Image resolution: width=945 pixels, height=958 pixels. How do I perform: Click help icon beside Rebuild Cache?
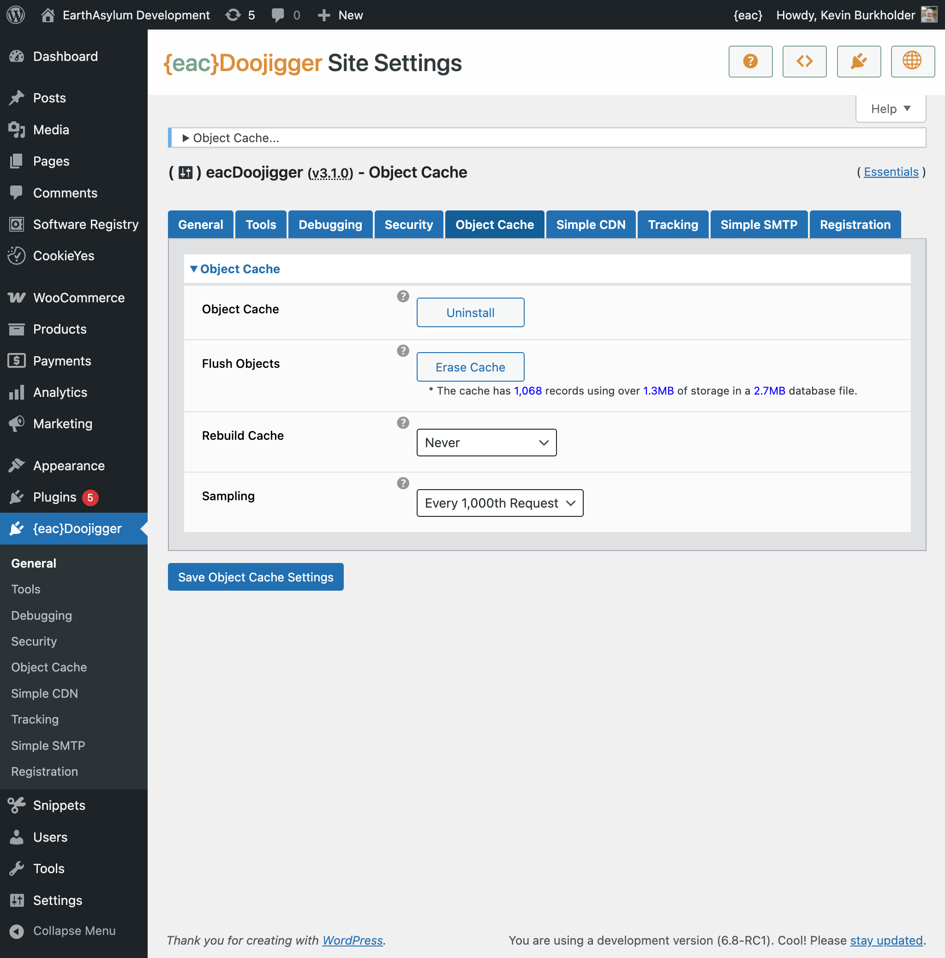pos(403,423)
